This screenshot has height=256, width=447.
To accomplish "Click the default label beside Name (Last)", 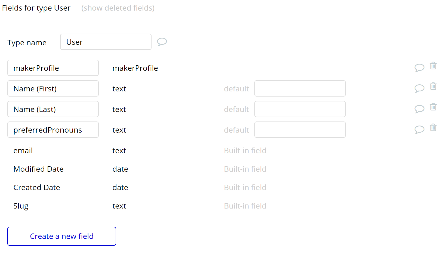I will coord(236,109).
